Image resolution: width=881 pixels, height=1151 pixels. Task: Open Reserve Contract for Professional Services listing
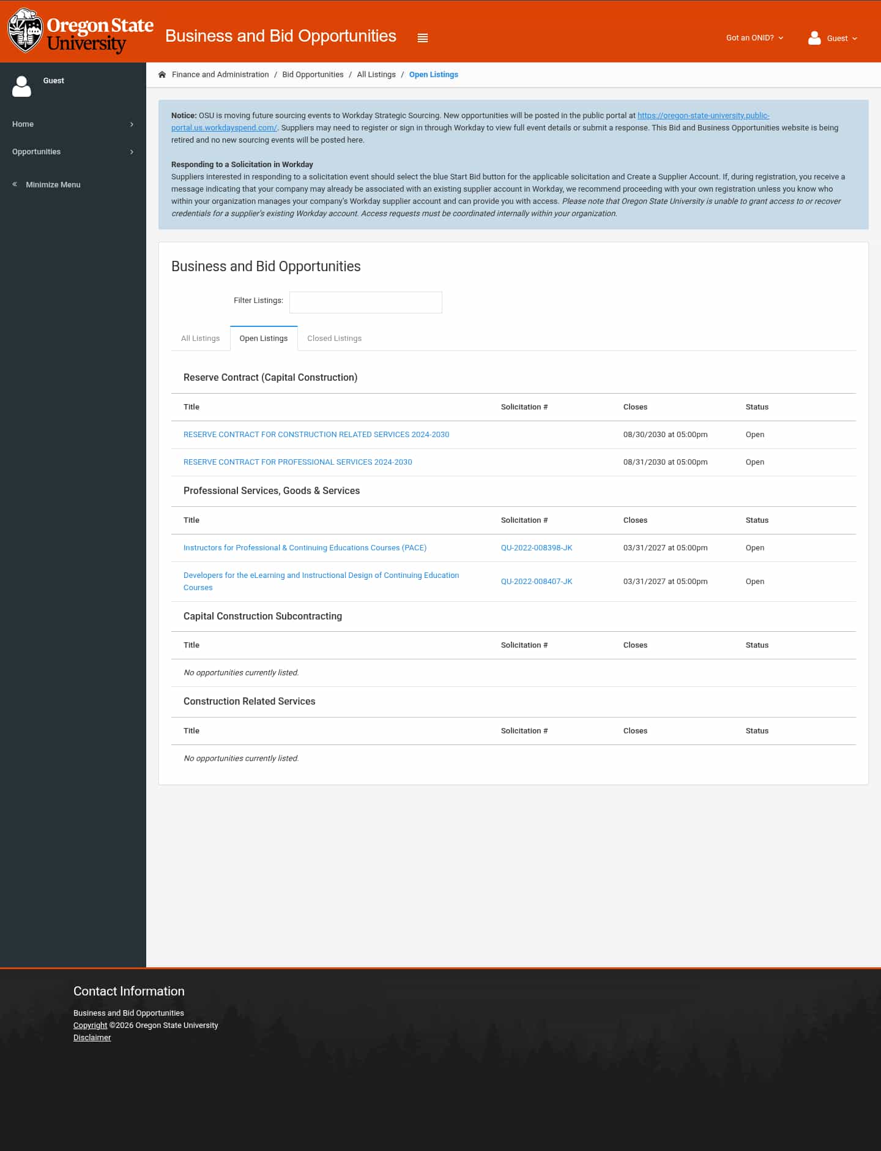298,462
